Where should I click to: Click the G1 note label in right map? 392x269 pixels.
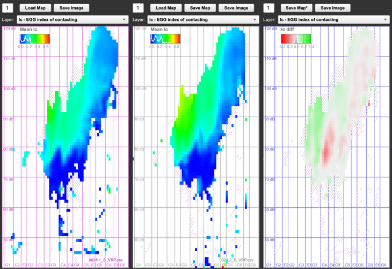(268, 265)
